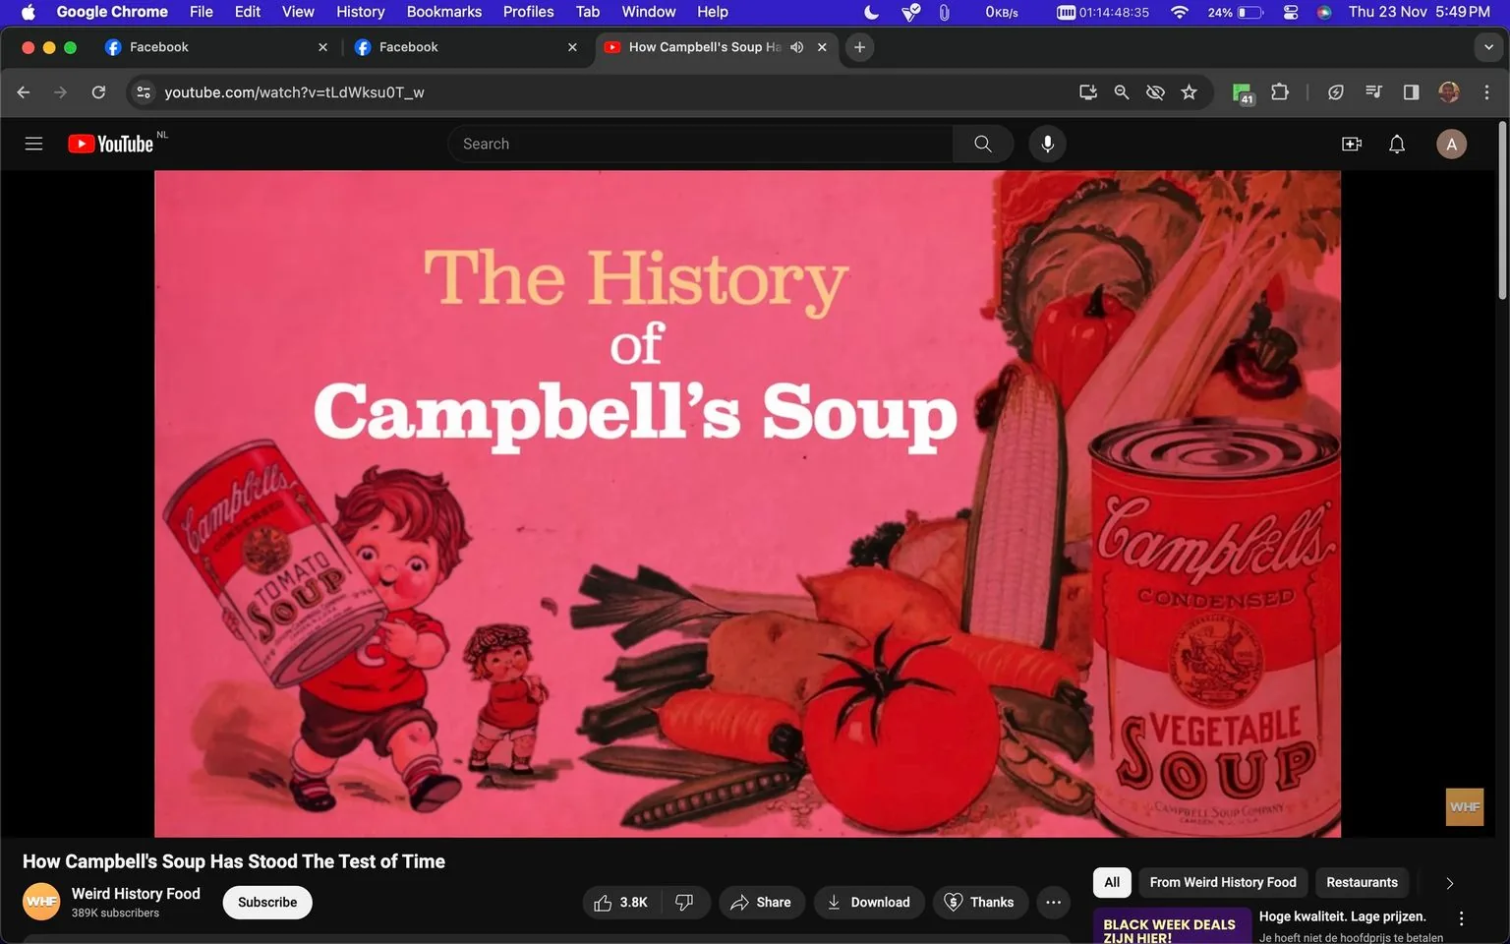
Task: Select the From Weird History Food filter chip
Action: pyautogui.click(x=1221, y=882)
